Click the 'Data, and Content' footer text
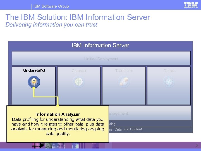 [128, 129]
